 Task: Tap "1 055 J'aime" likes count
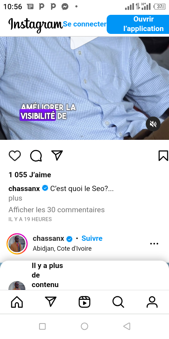pos(30,175)
